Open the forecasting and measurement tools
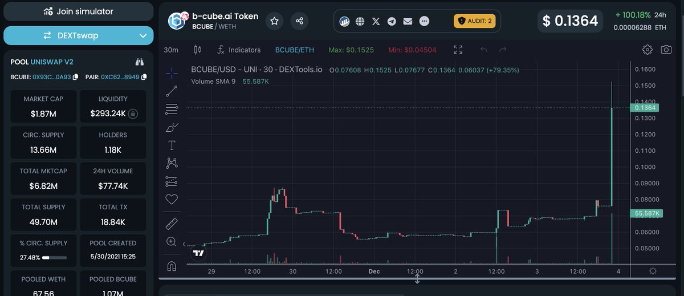 tap(172, 181)
